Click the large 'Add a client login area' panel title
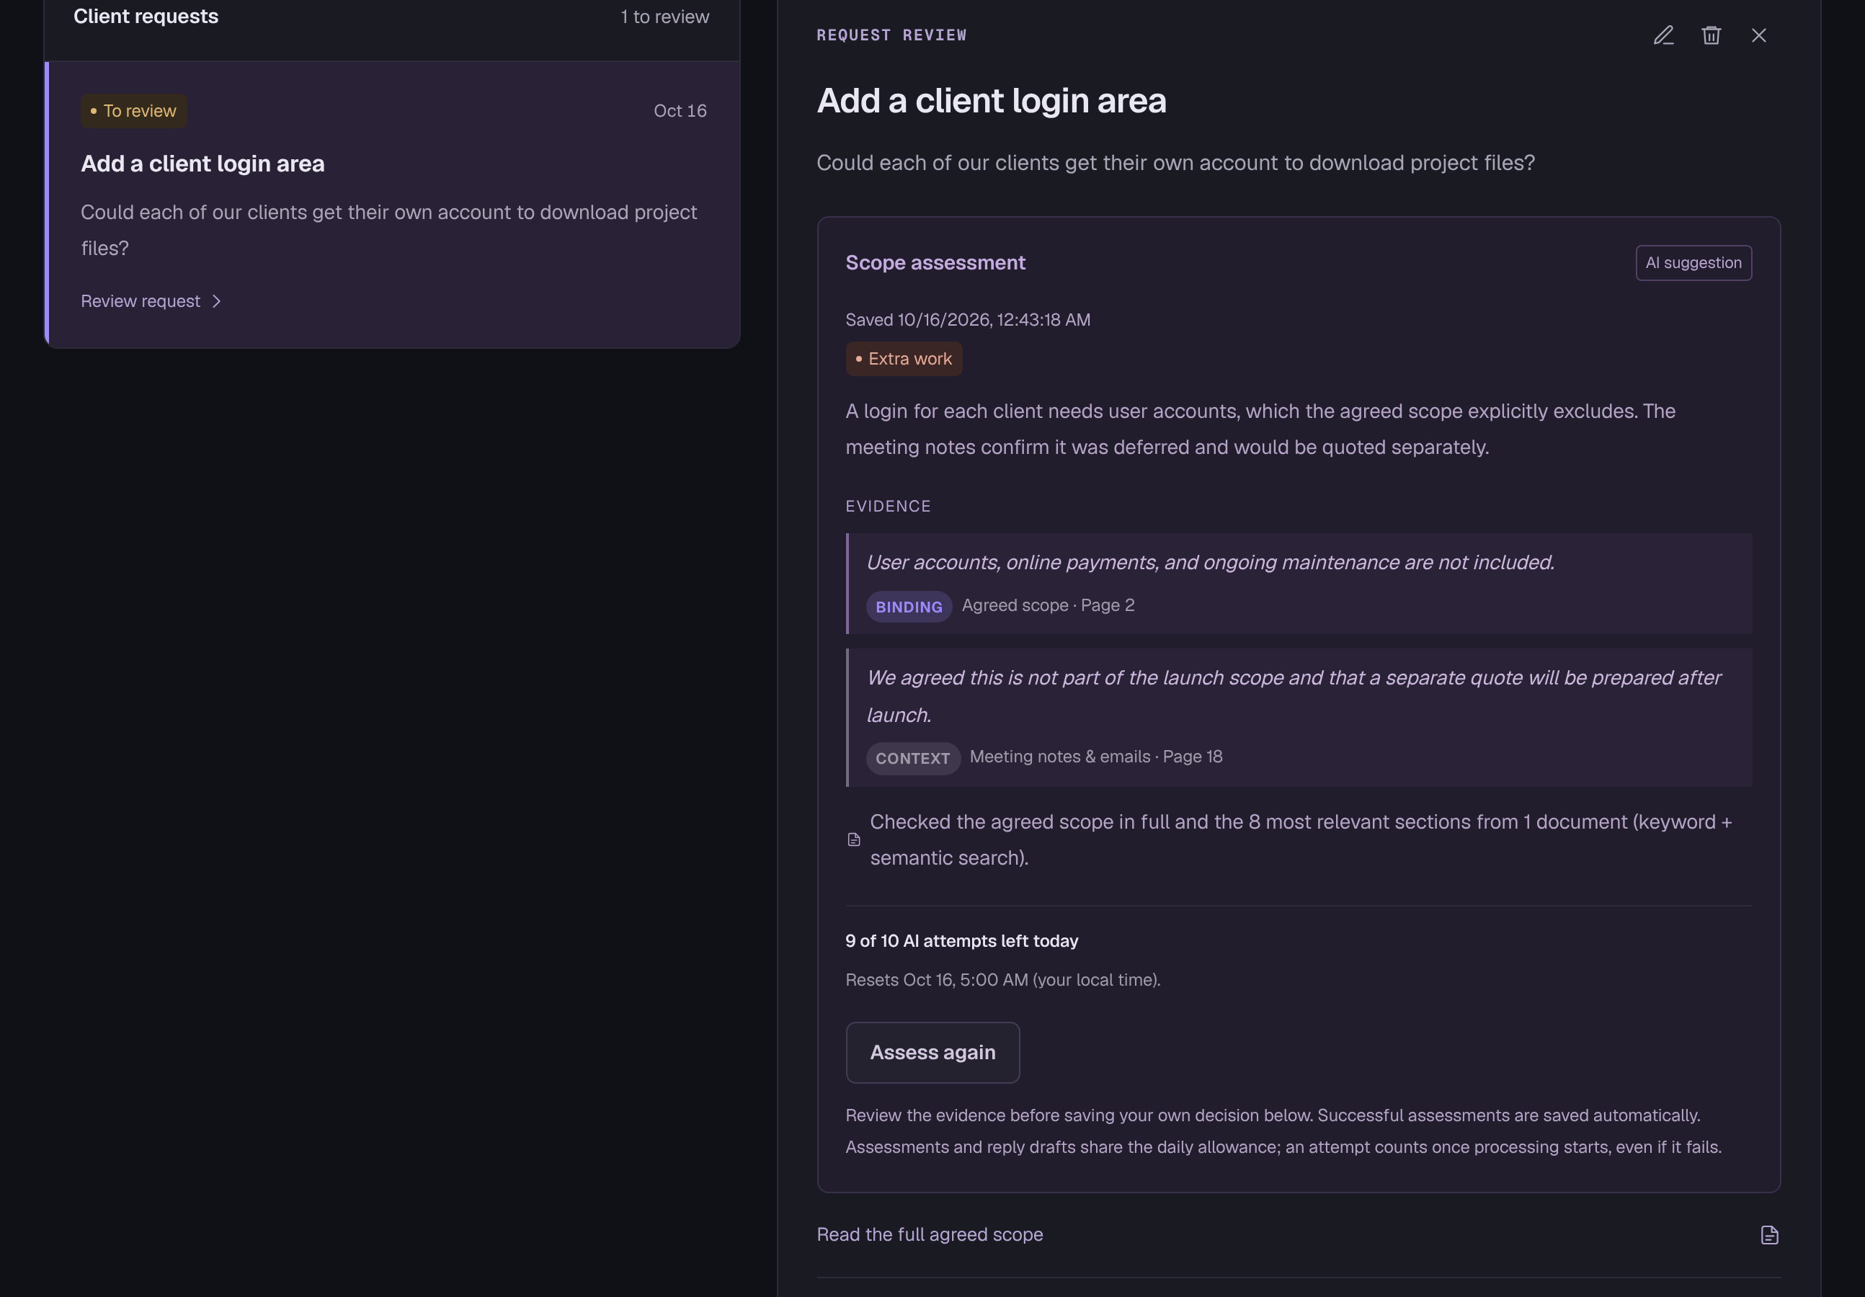Screen dimensions: 1865x1297 tap(992, 101)
